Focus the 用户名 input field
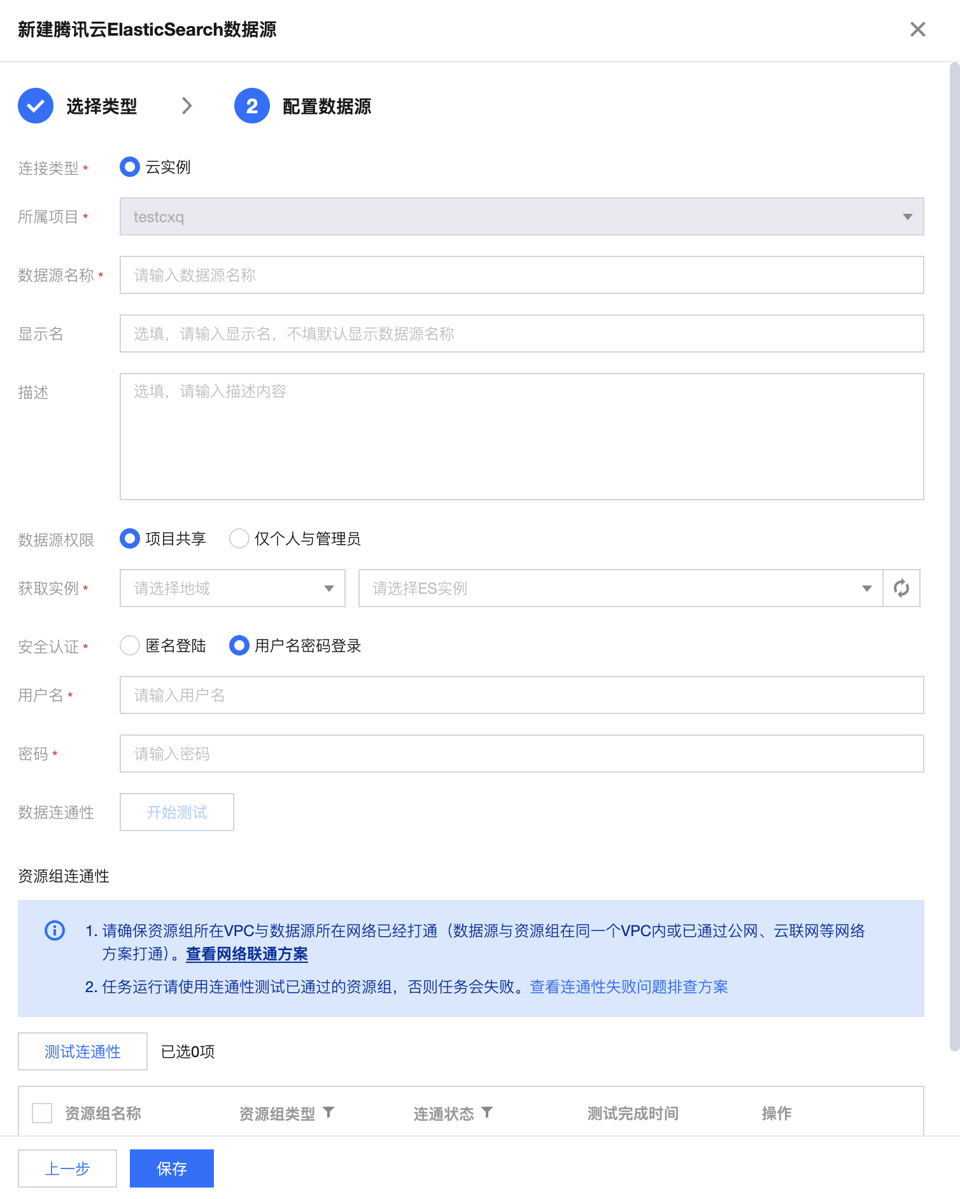 click(522, 695)
